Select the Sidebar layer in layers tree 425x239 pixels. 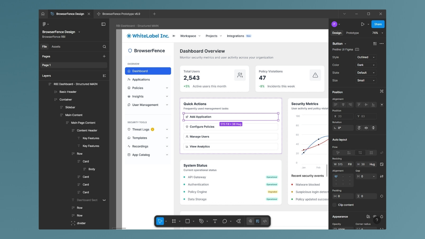(x=70, y=107)
